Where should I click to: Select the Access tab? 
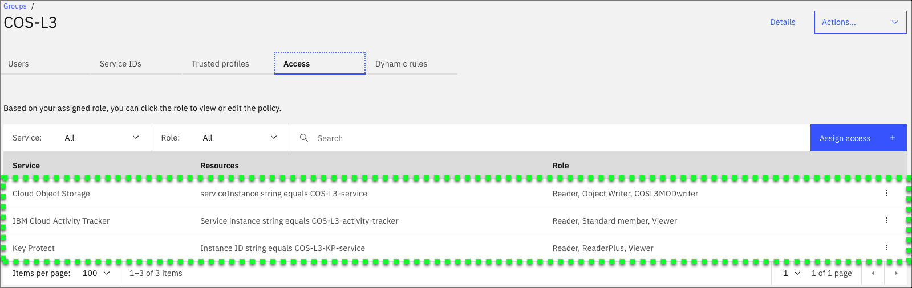point(320,64)
